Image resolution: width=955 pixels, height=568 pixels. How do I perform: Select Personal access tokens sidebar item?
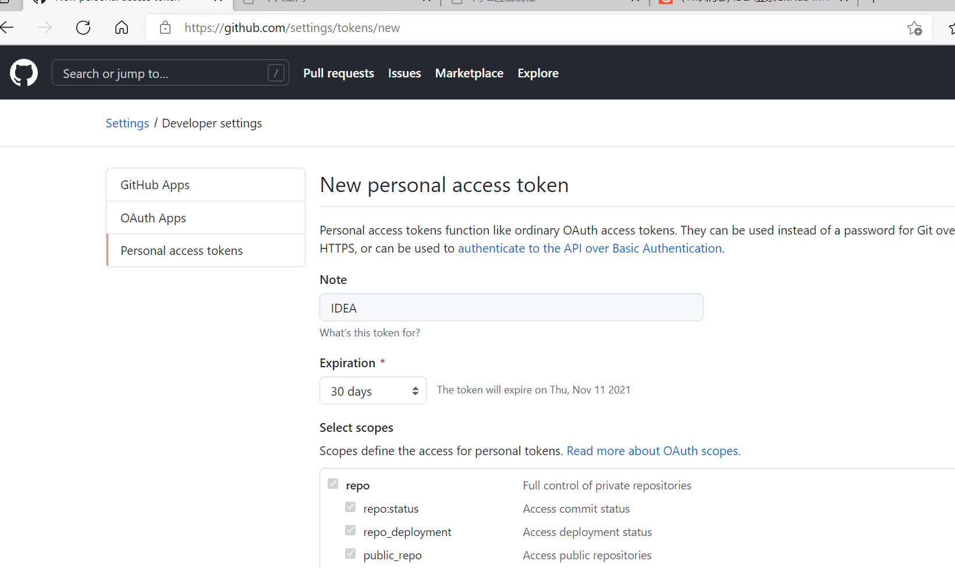tap(206, 251)
